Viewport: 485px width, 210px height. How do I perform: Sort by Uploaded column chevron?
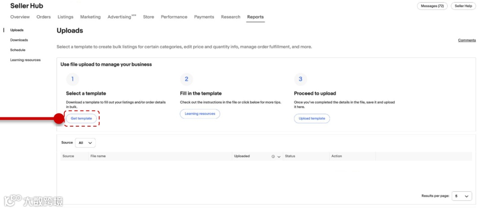[x=279, y=157]
